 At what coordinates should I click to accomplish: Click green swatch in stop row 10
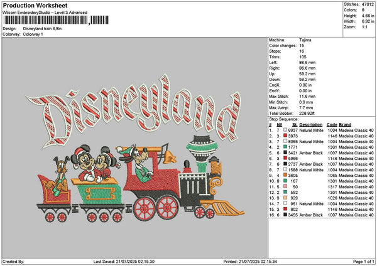click(285, 181)
